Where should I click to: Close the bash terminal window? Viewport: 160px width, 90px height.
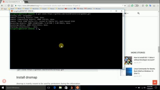[121, 11]
